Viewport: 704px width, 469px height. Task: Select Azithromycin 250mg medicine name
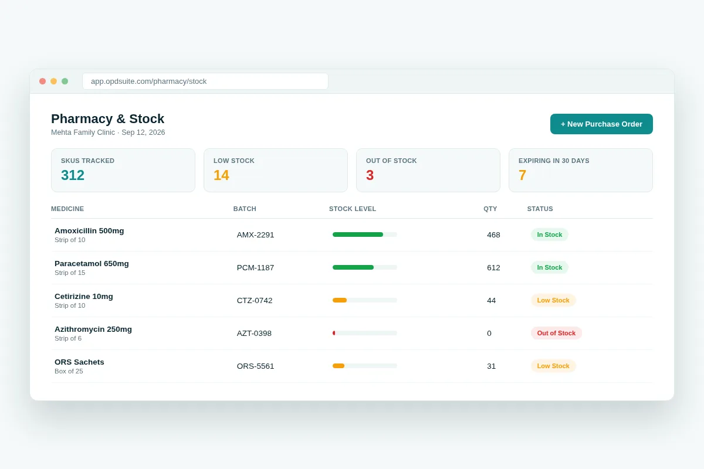[93, 329]
